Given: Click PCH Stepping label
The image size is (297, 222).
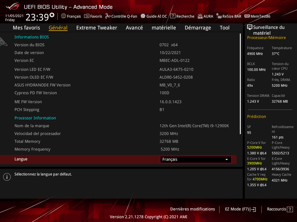Looking at the screenshot, I should pyautogui.click(x=27, y=110).
